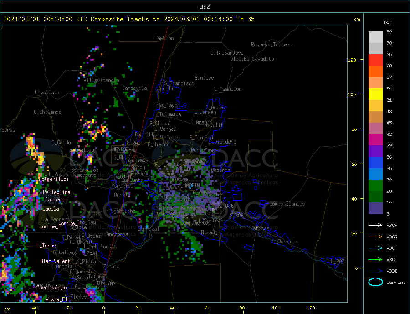410x314 pixels.
Task: Click the 'Lomas_Blancas' place label
Action: [x=287, y=204]
